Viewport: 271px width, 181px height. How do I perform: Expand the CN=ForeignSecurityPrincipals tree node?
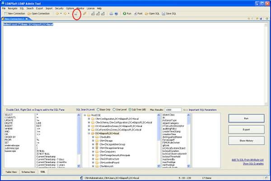93,155
